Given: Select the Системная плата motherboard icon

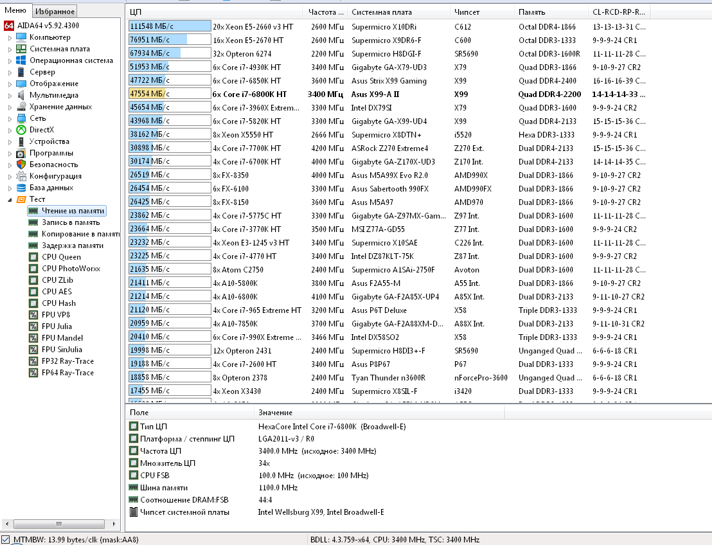Looking at the screenshot, I should pos(21,49).
